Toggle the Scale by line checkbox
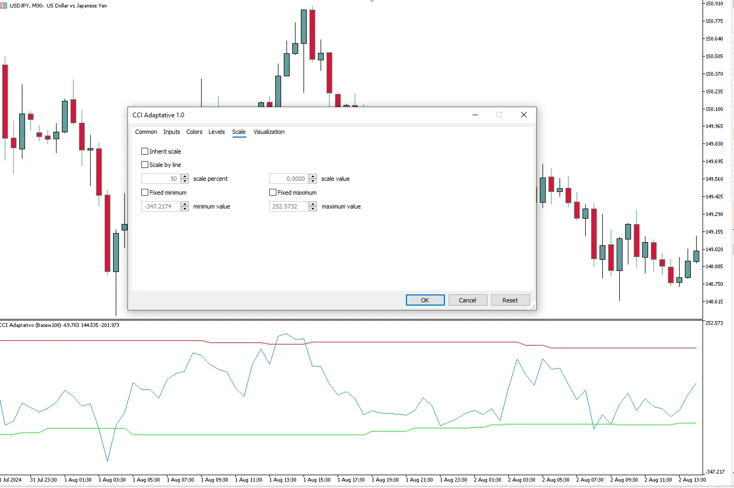 pos(145,165)
